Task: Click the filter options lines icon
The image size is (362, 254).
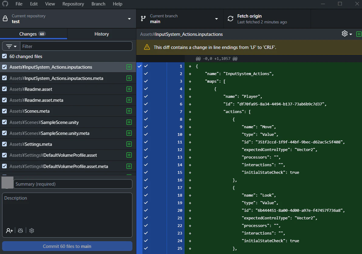Action: (9, 46)
